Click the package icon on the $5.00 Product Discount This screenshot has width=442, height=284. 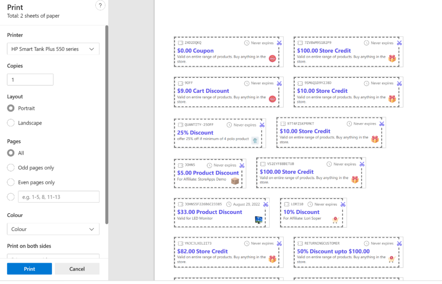coord(235,181)
